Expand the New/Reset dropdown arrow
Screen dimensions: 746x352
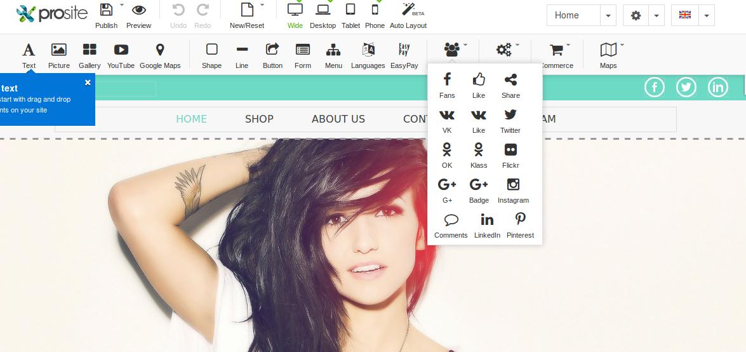point(262,4)
